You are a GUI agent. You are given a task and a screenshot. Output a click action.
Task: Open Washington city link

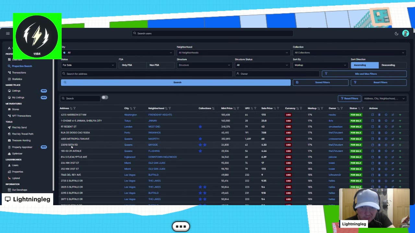coord(131,115)
